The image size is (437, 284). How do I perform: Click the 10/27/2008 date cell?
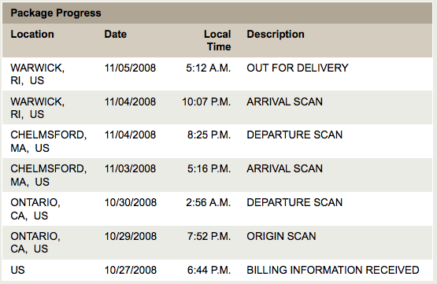(x=131, y=270)
